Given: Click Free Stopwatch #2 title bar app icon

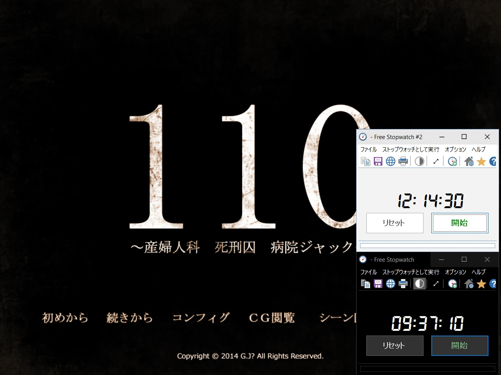Looking at the screenshot, I should point(363,137).
